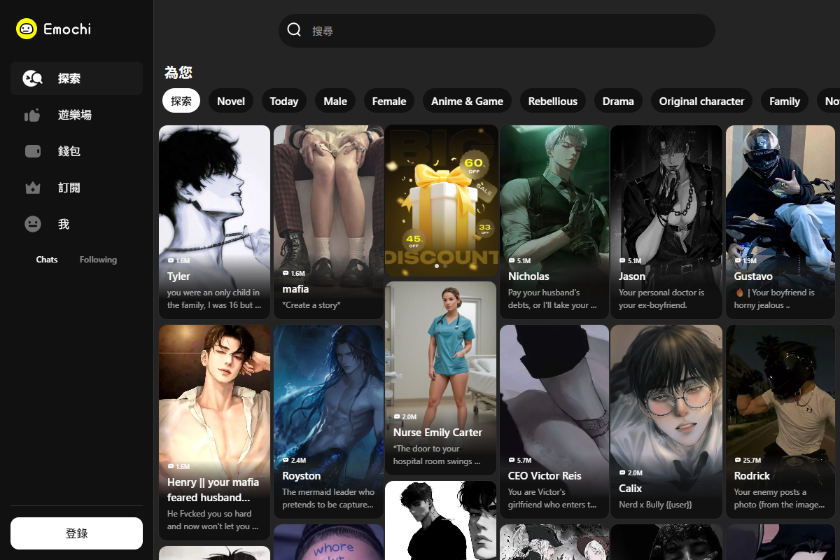
Task: Select the Anime & Game filter chip
Action: pyautogui.click(x=467, y=101)
